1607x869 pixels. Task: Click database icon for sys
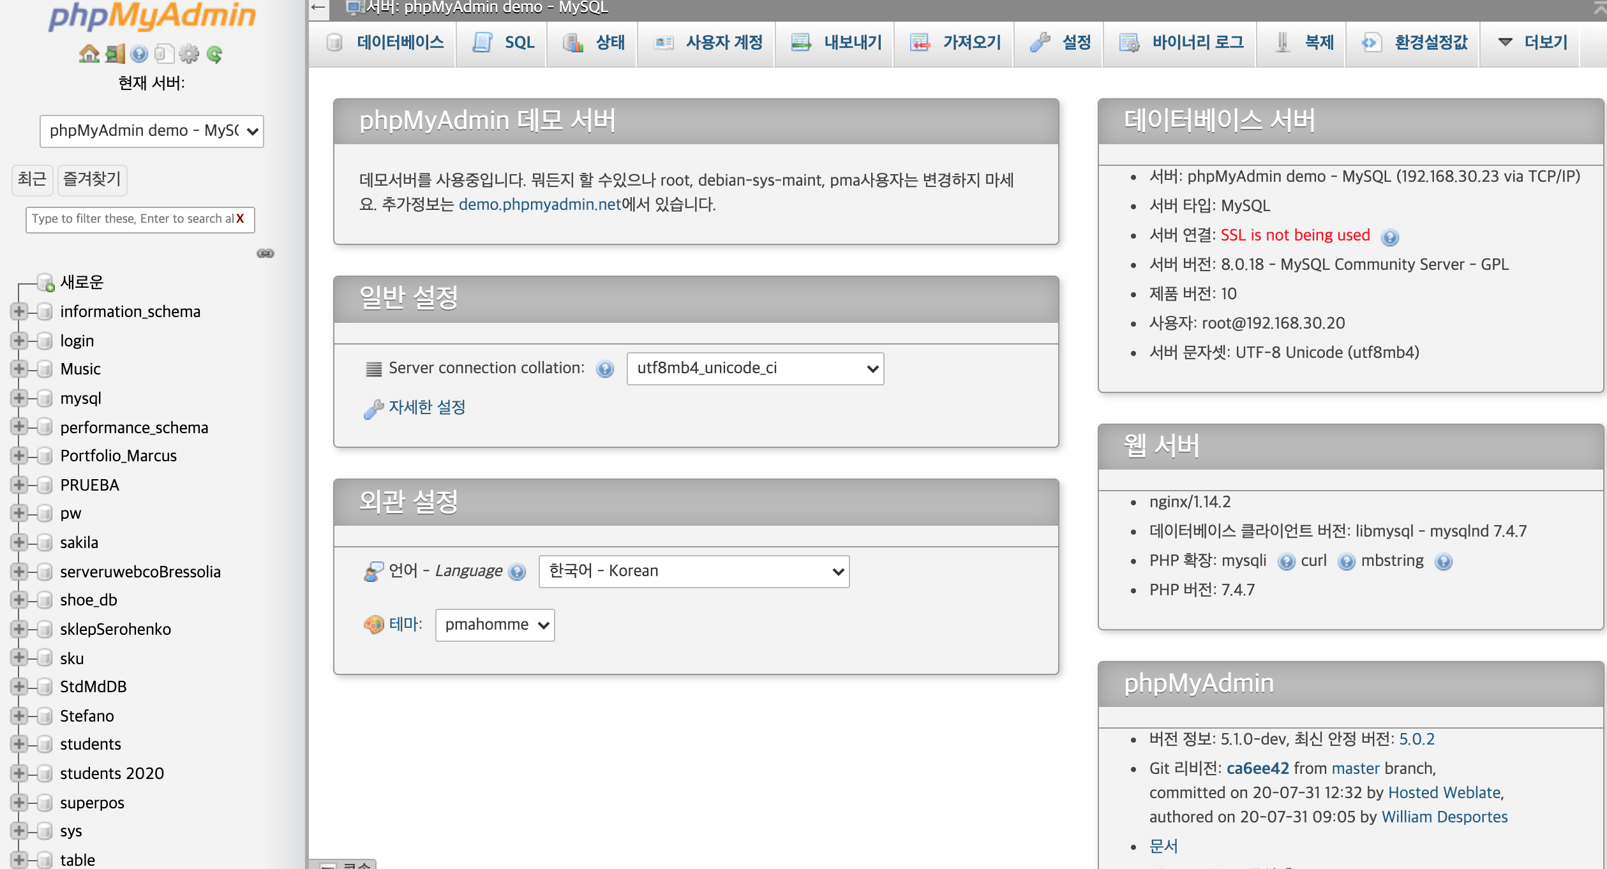pos(45,831)
